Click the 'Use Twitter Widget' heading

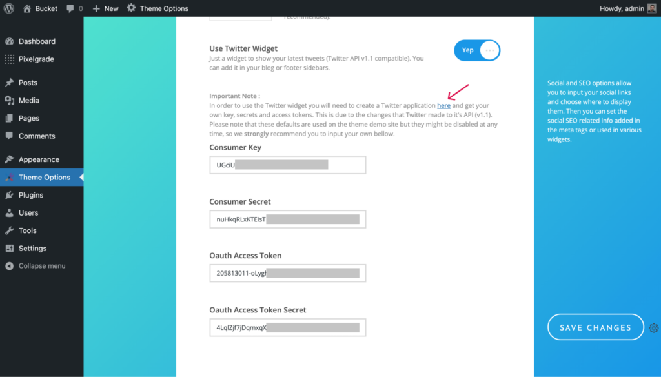click(243, 48)
